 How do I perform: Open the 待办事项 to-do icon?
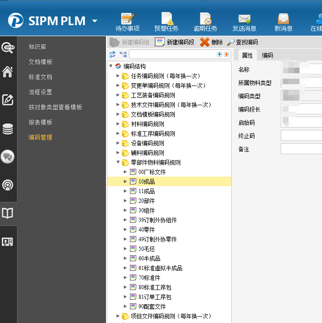point(127,20)
